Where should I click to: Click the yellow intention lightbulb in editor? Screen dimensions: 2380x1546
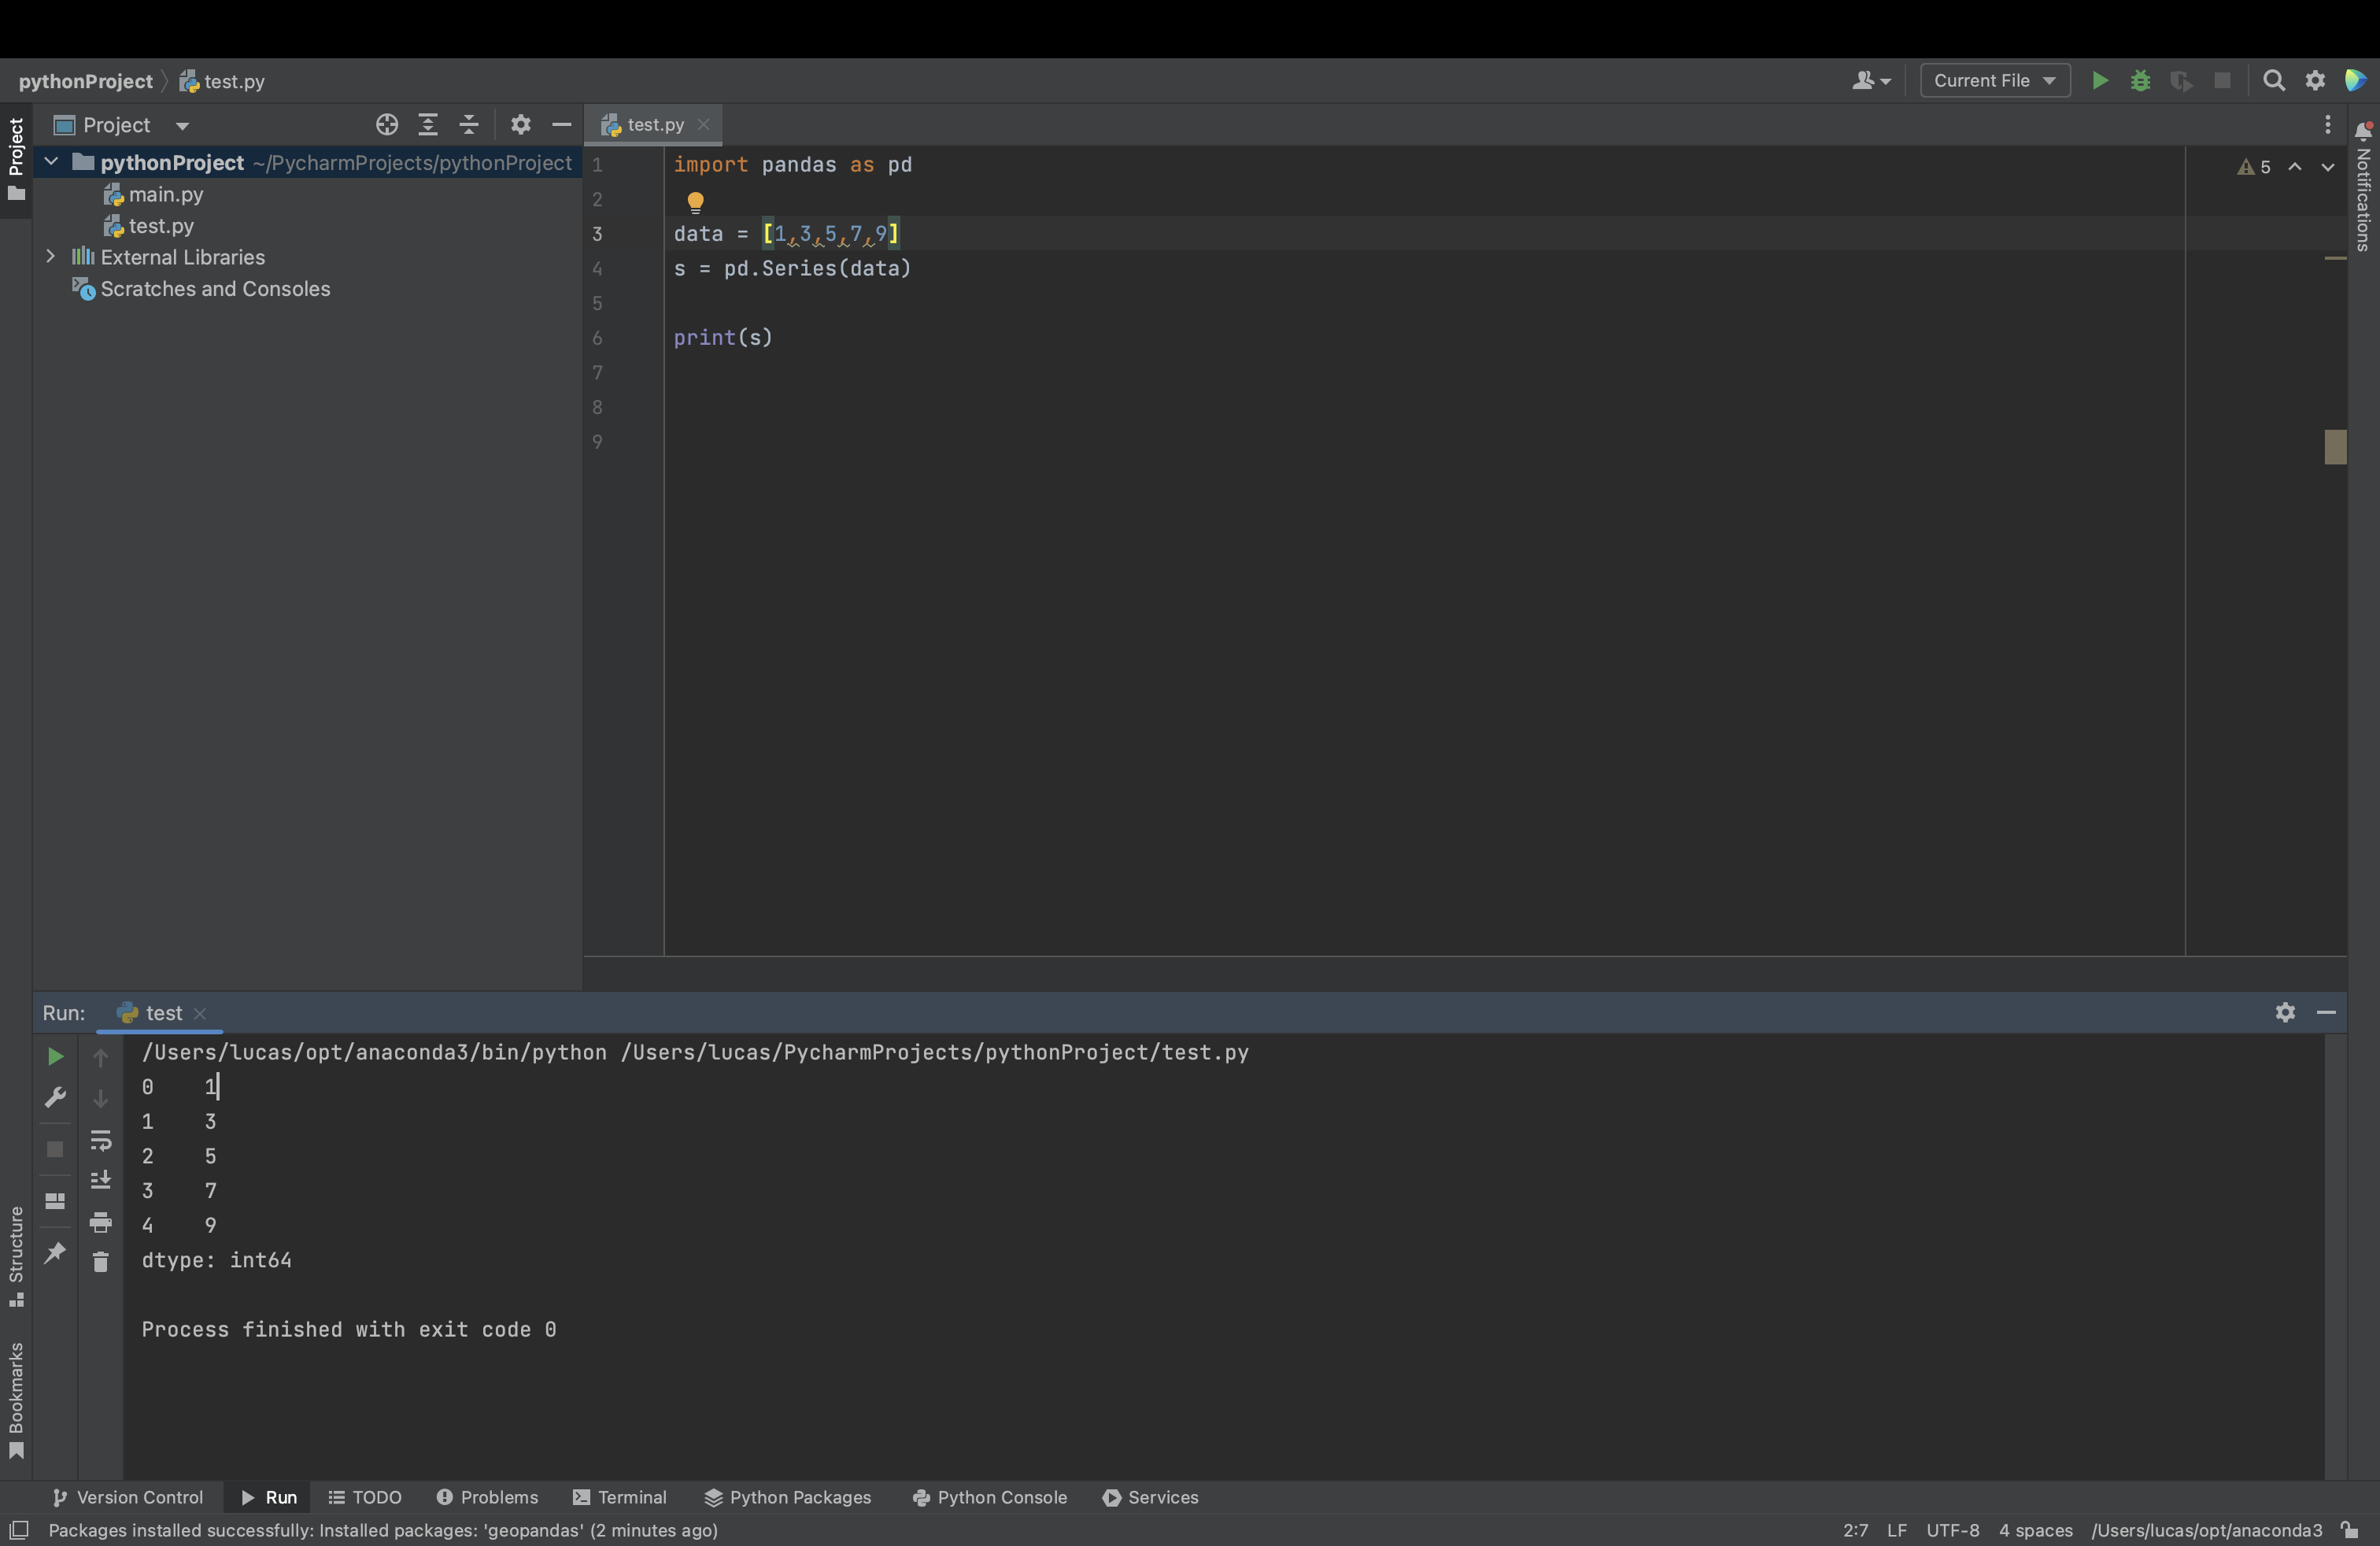[x=695, y=202]
